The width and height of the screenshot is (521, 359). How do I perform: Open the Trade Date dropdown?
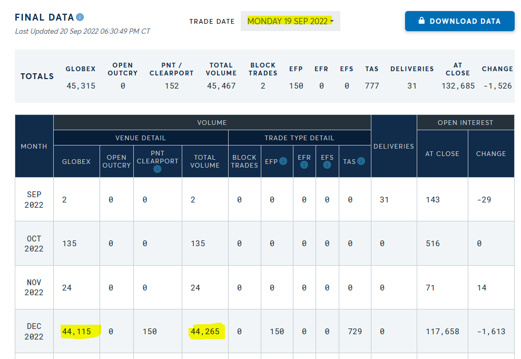[290, 21]
